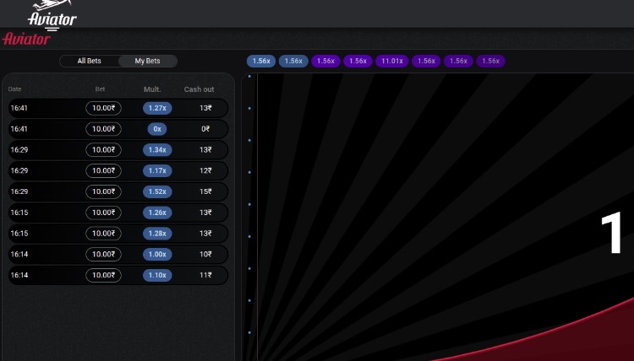This screenshot has width=634, height=361.
Task: Click the 16:14 time in the 1.00x row
Action: pos(19,255)
